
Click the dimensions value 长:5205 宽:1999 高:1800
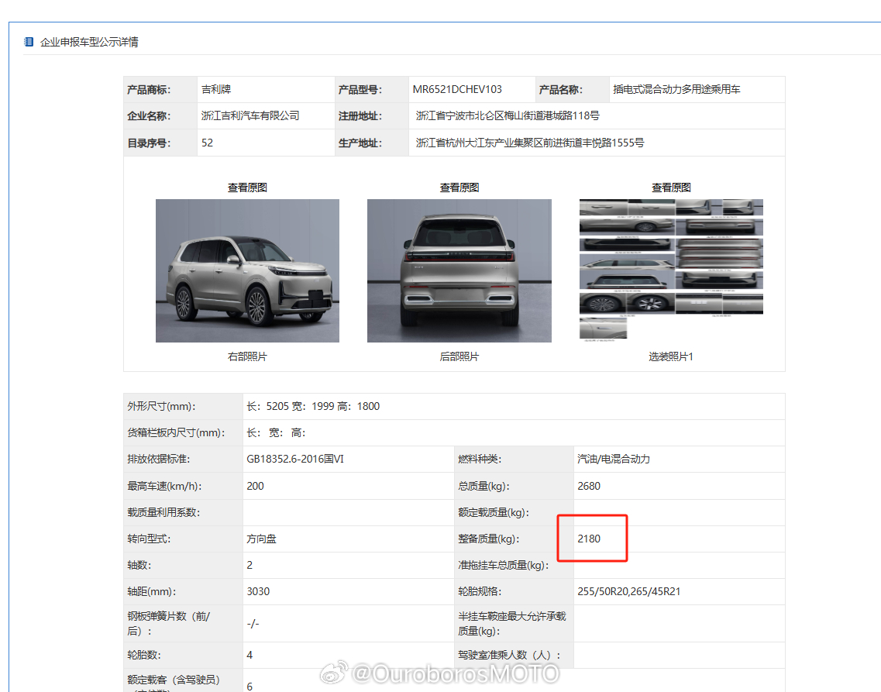tap(313, 406)
